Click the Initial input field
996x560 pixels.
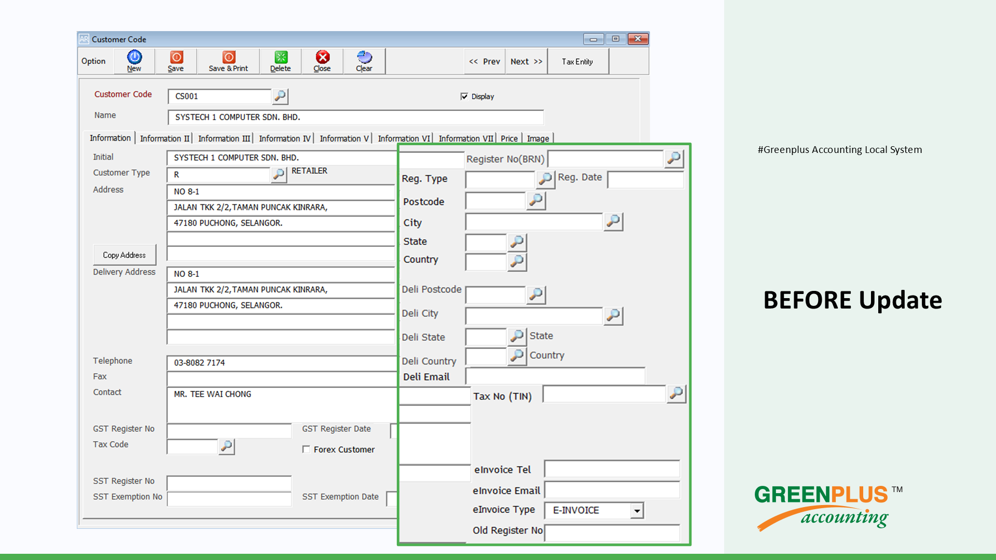(281, 158)
